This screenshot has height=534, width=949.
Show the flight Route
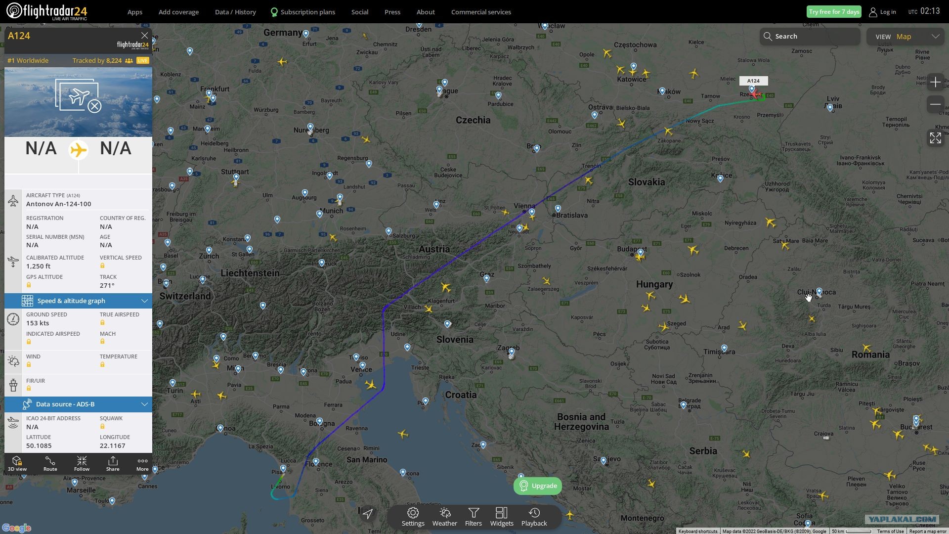pos(50,464)
